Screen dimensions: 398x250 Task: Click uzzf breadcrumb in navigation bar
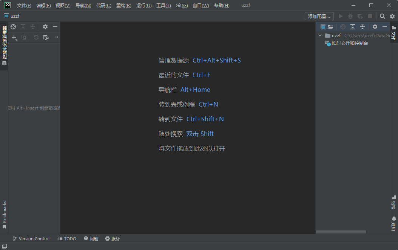12,16
